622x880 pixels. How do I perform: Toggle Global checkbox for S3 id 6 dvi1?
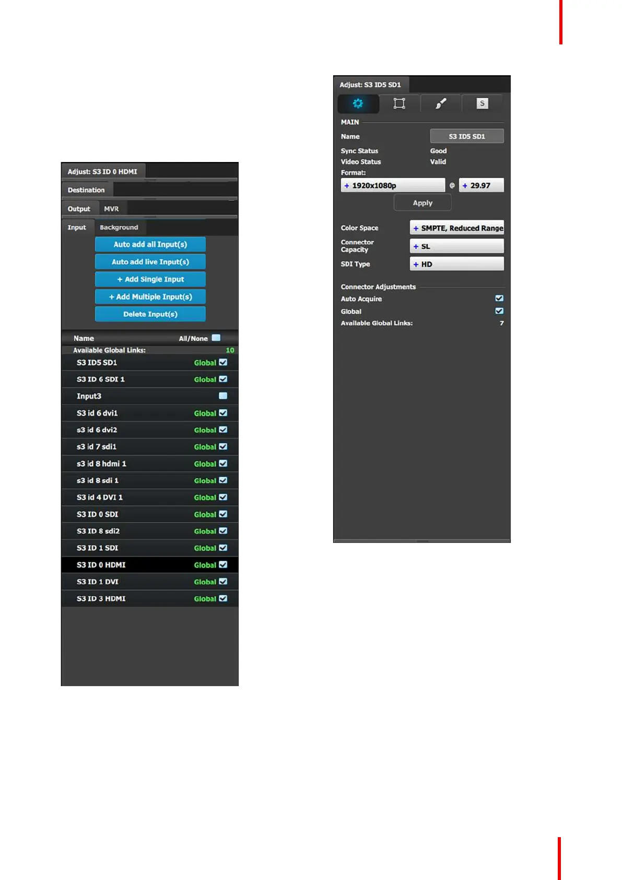(x=223, y=413)
